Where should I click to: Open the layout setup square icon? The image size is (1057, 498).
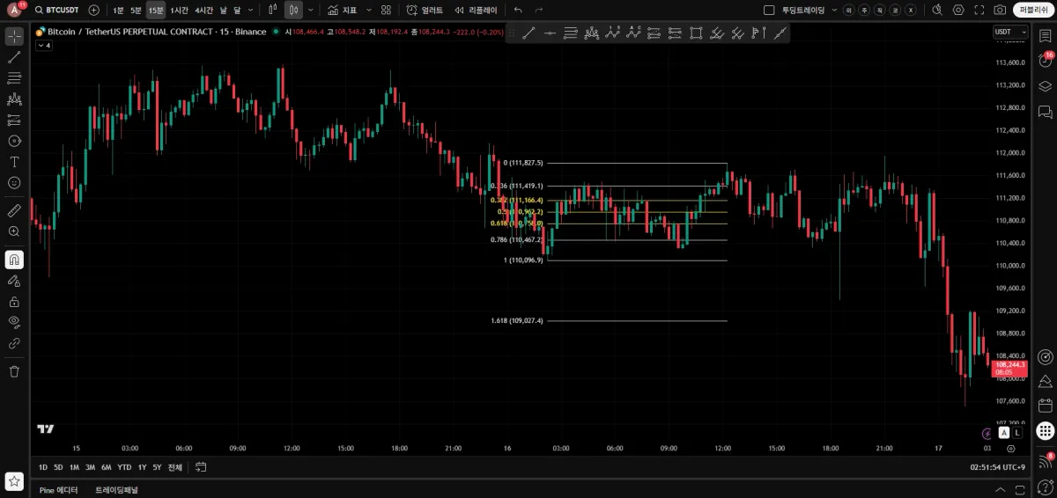tap(769, 10)
